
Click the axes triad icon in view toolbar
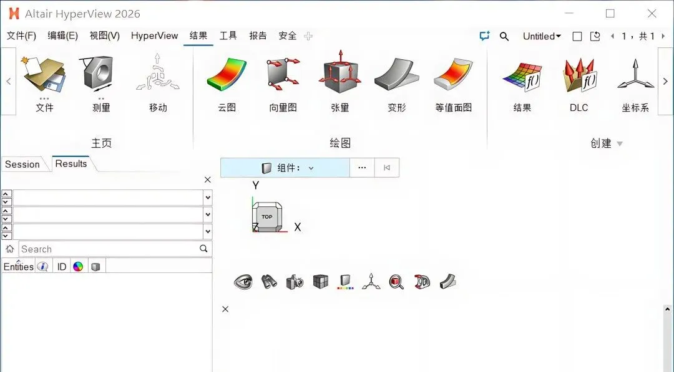click(371, 282)
